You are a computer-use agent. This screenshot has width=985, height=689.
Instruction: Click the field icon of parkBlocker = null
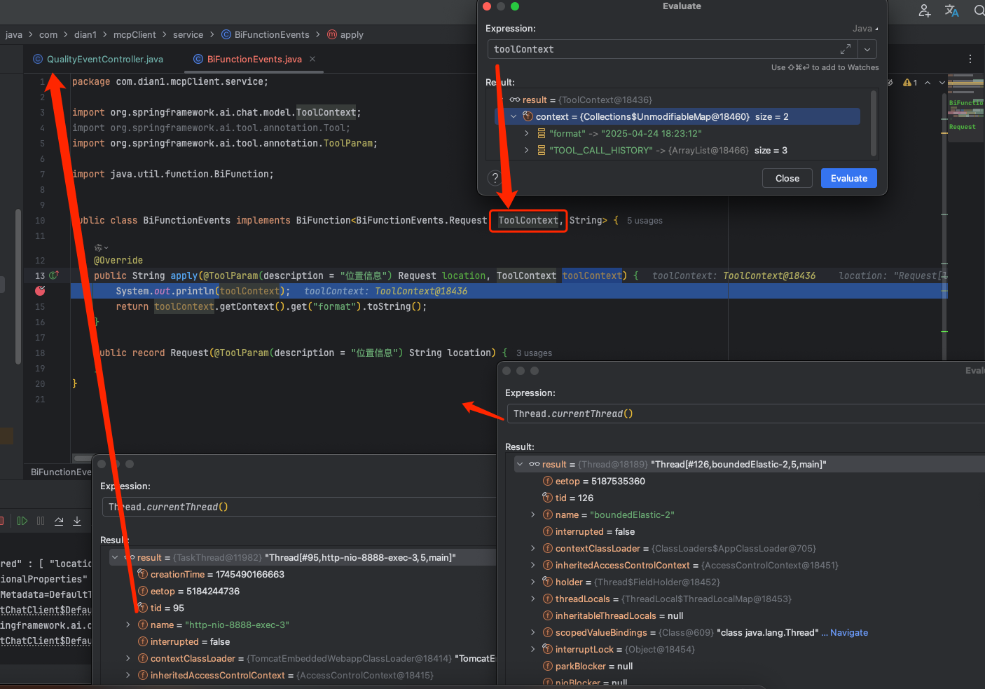[x=548, y=666]
